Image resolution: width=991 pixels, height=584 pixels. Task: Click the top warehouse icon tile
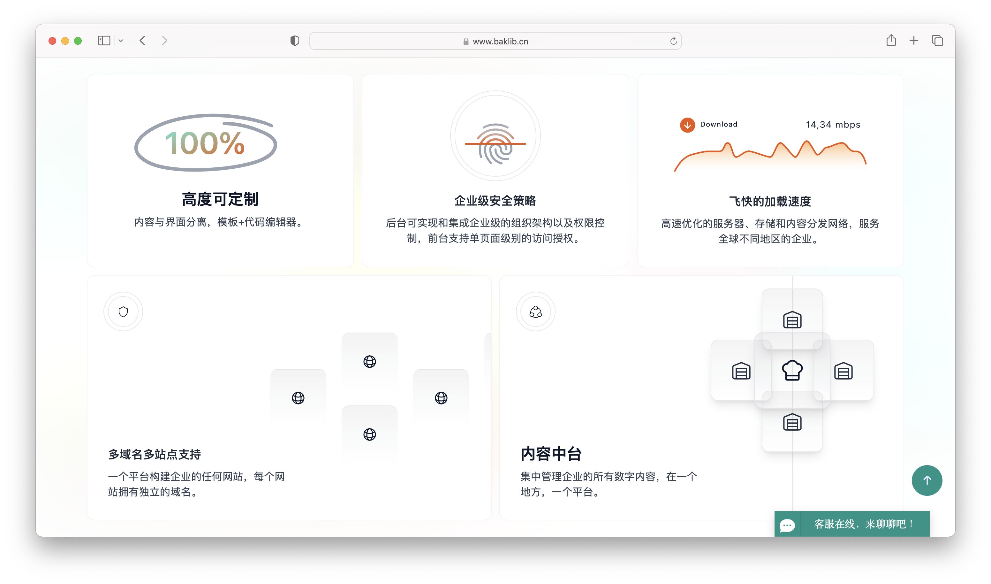click(x=792, y=319)
